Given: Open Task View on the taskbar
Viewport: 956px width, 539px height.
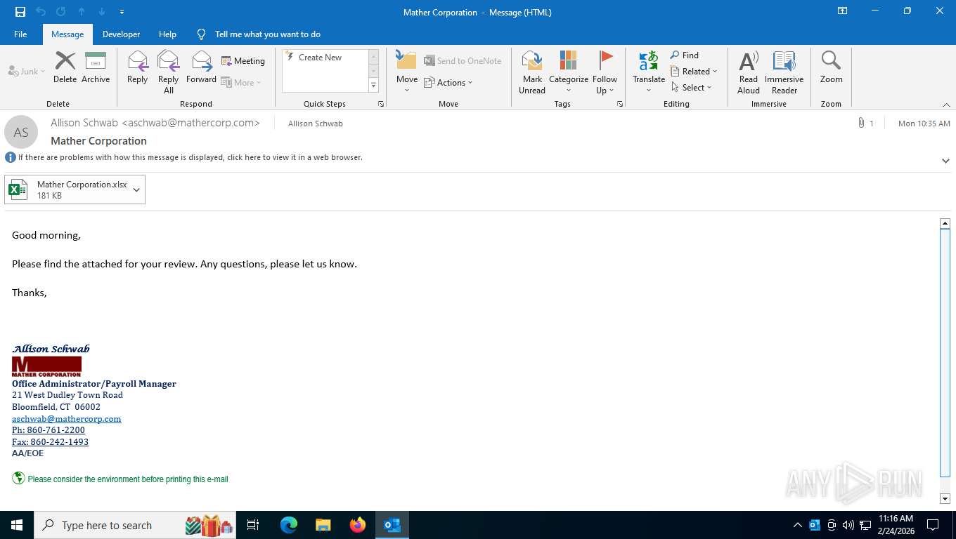Looking at the screenshot, I should (x=253, y=525).
